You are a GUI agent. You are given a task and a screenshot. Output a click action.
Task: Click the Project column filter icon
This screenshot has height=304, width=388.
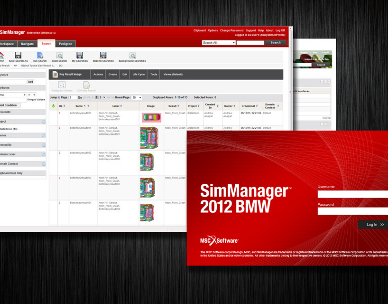point(198,106)
